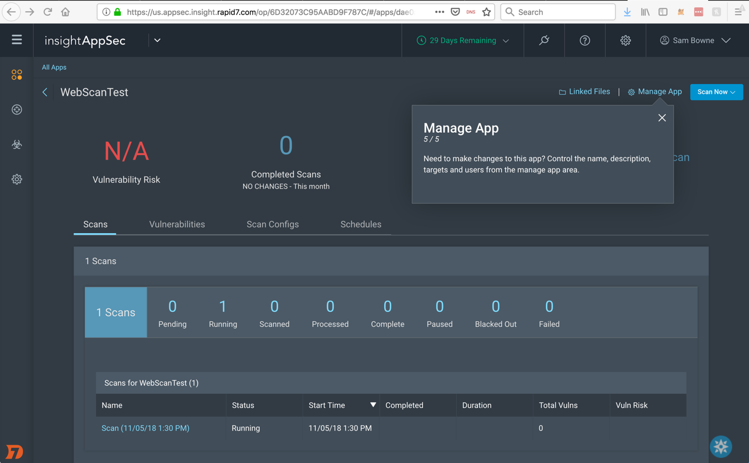Filter scans by Running status
Image resolution: width=749 pixels, height=463 pixels.
coord(223,313)
